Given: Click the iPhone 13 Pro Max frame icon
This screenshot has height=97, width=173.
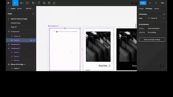Looking at the screenshot, I should click(9, 64).
